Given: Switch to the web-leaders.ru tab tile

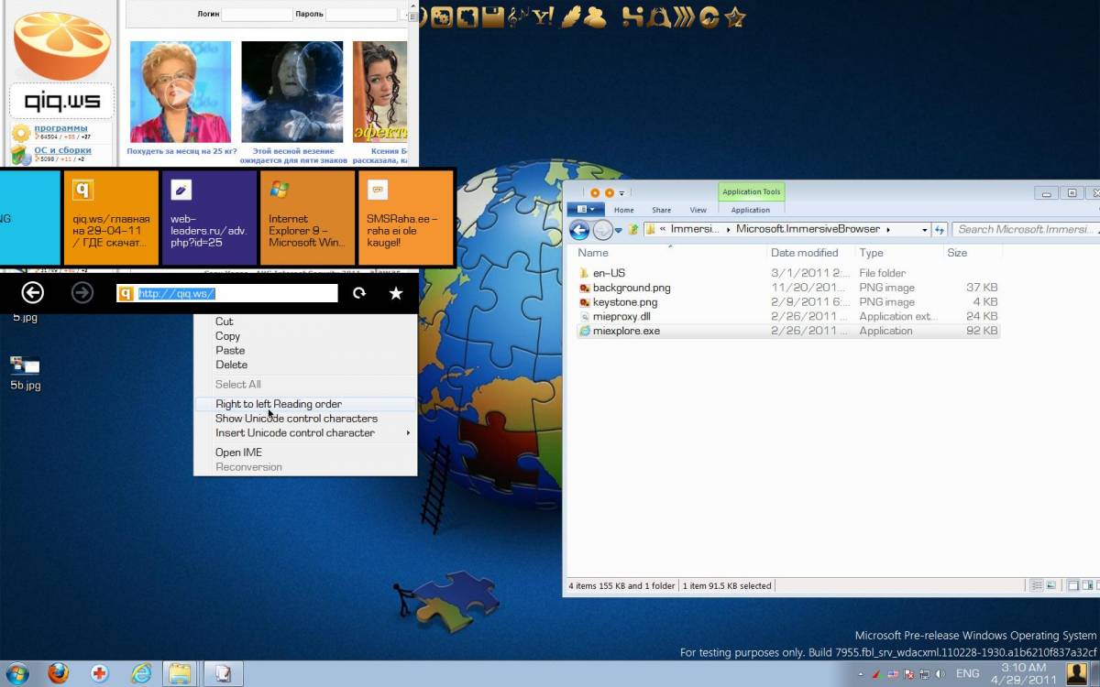Looking at the screenshot, I should point(209,217).
